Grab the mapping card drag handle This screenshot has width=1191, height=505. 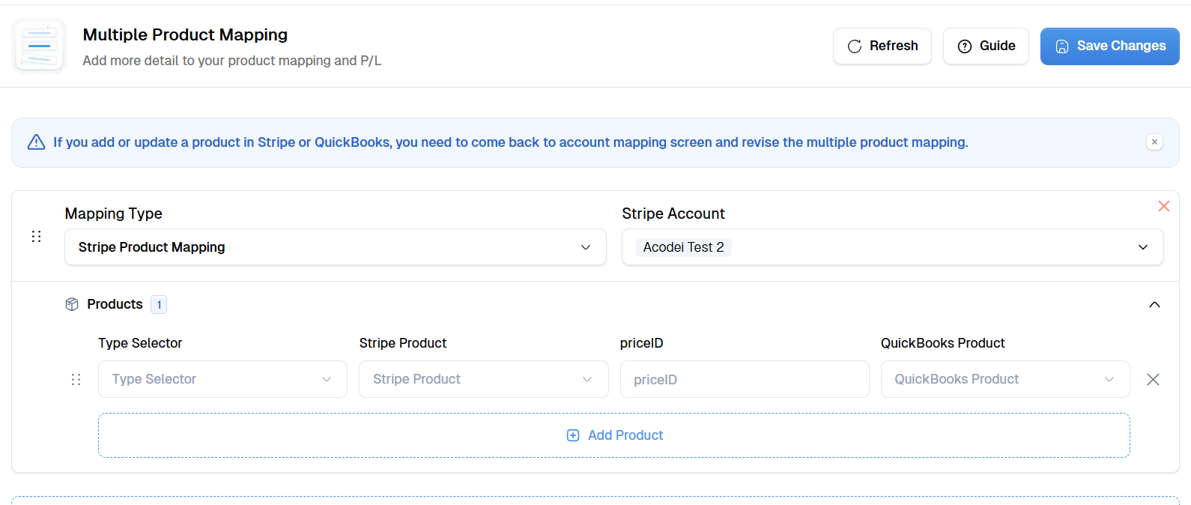36,237
